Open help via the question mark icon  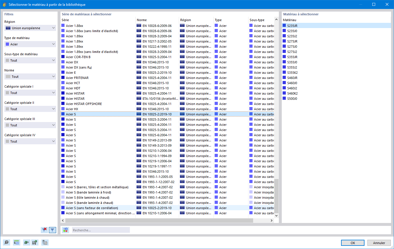6,243
